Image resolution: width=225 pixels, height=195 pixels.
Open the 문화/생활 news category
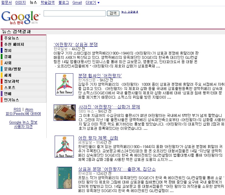(23, 69)
